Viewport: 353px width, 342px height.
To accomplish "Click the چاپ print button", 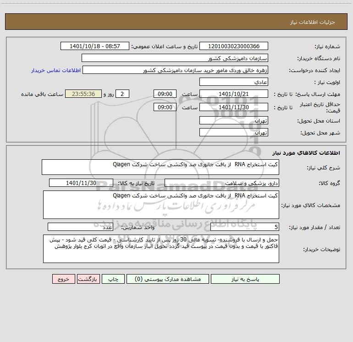I will [113, 279].
